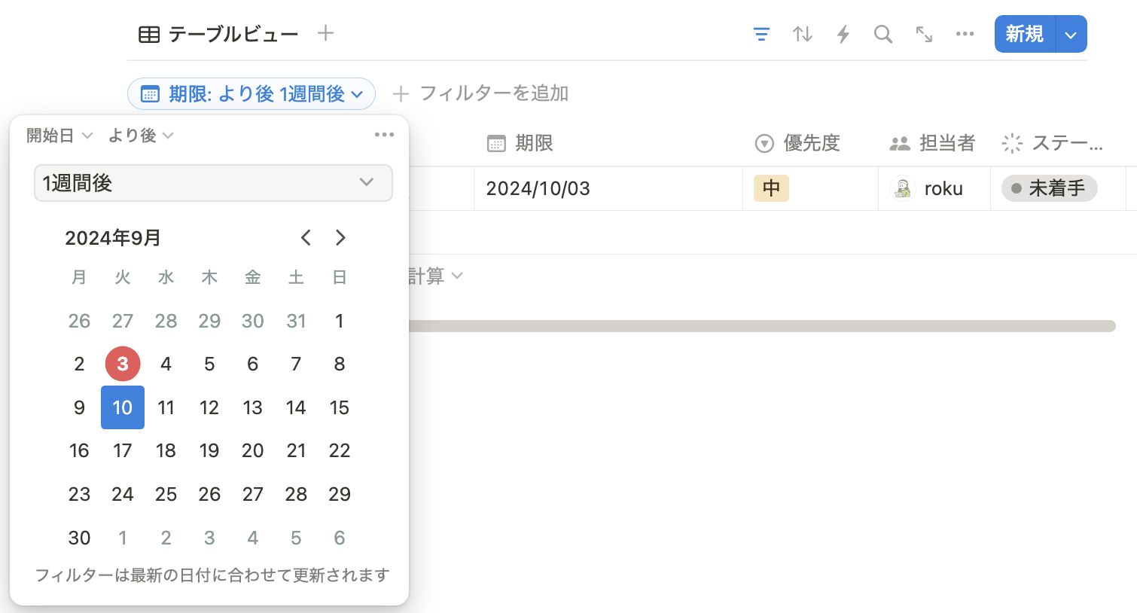Click the 担当者 column header
The image size is (1137, 613).
click(932, 143)
